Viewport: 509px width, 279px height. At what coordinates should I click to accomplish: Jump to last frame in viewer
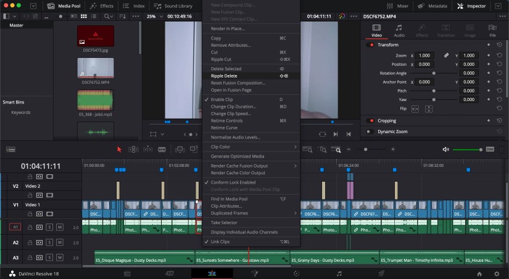pos(349,134)
